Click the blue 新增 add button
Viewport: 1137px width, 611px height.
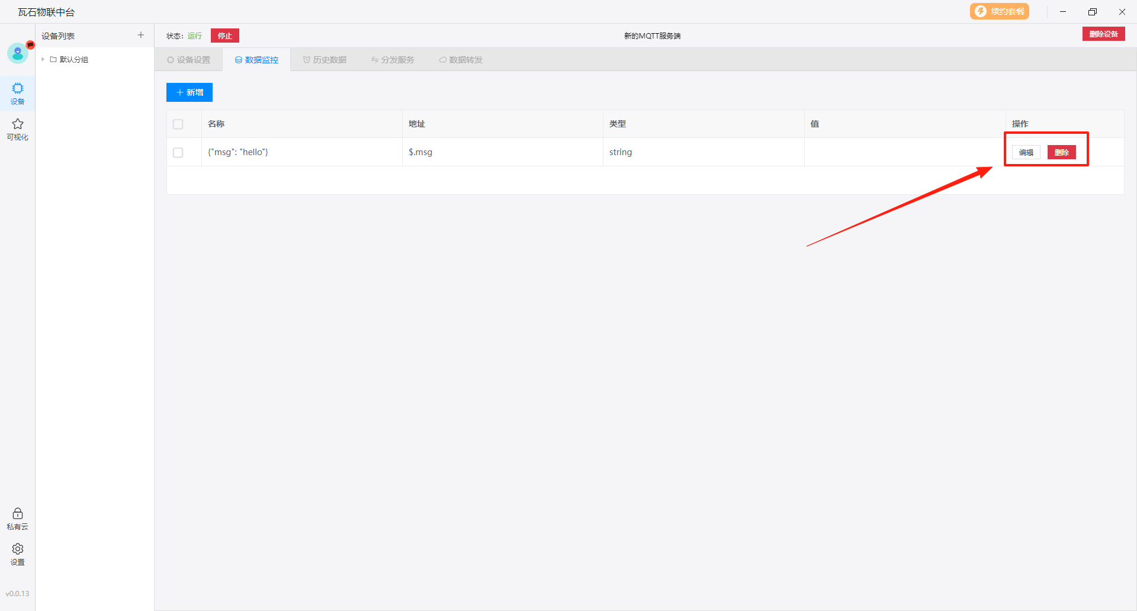189,92
